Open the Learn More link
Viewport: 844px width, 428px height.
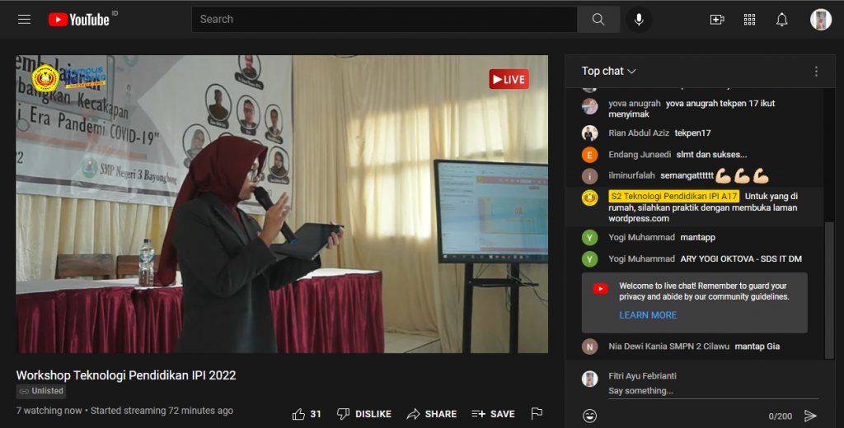[x=648, y=315]
